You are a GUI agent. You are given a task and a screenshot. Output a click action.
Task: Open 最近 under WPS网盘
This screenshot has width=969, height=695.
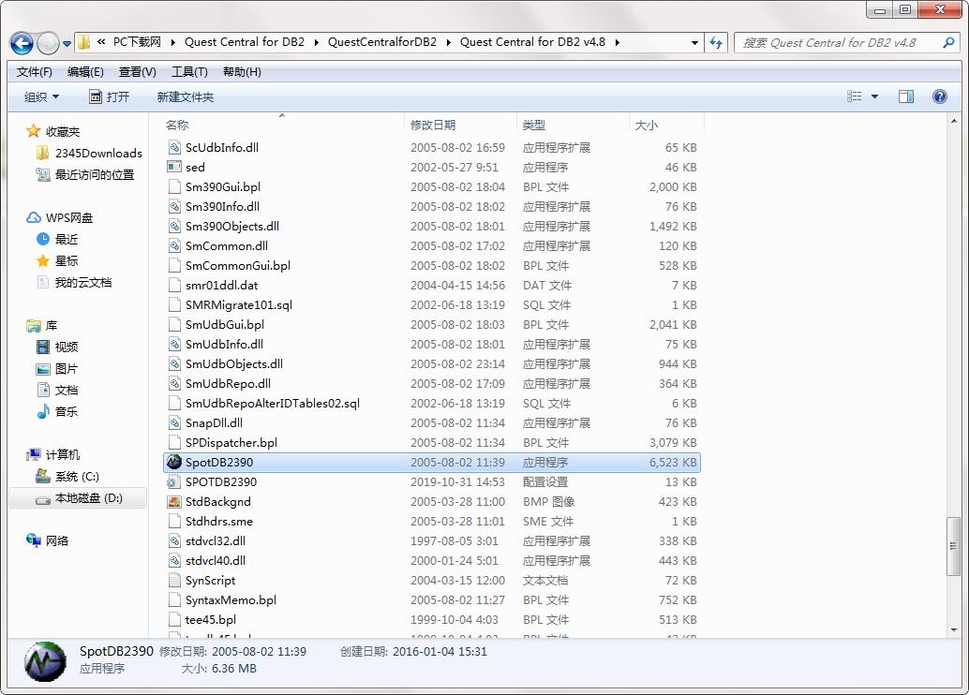point(57,239)
